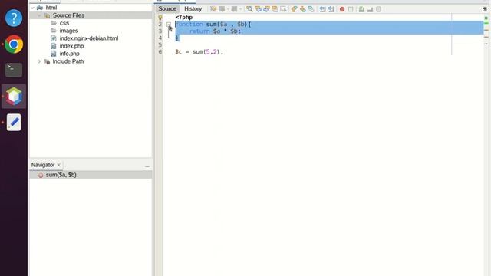Select index.php in project tree
The height and width of the screenshot is (276, 491).
(71, 46)
